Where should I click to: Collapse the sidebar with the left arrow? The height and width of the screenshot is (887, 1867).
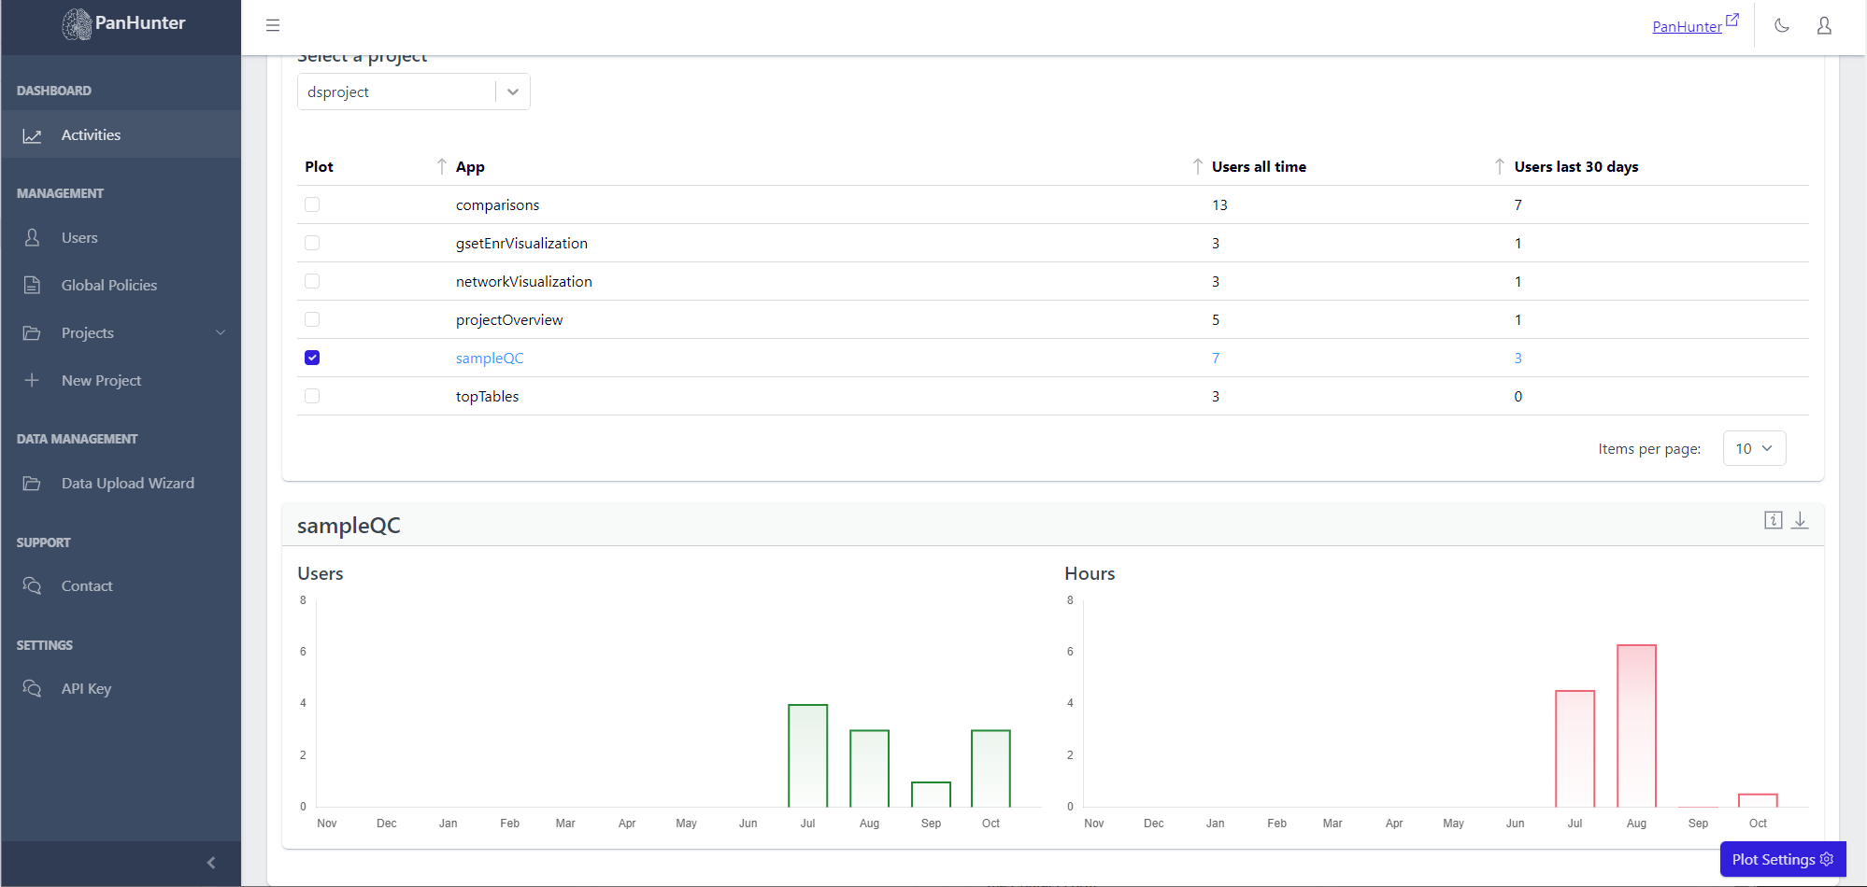pos(210,862)
